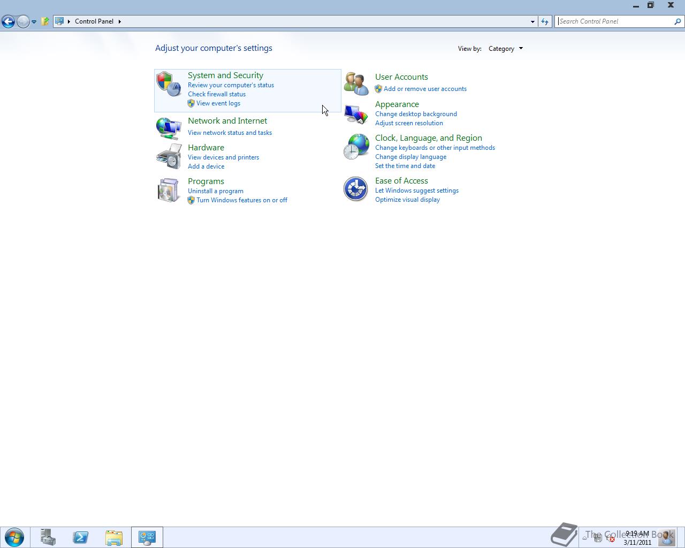Click Let Windows suggest settings
Viewport: 685px width, 548px height.
(417, 191)
